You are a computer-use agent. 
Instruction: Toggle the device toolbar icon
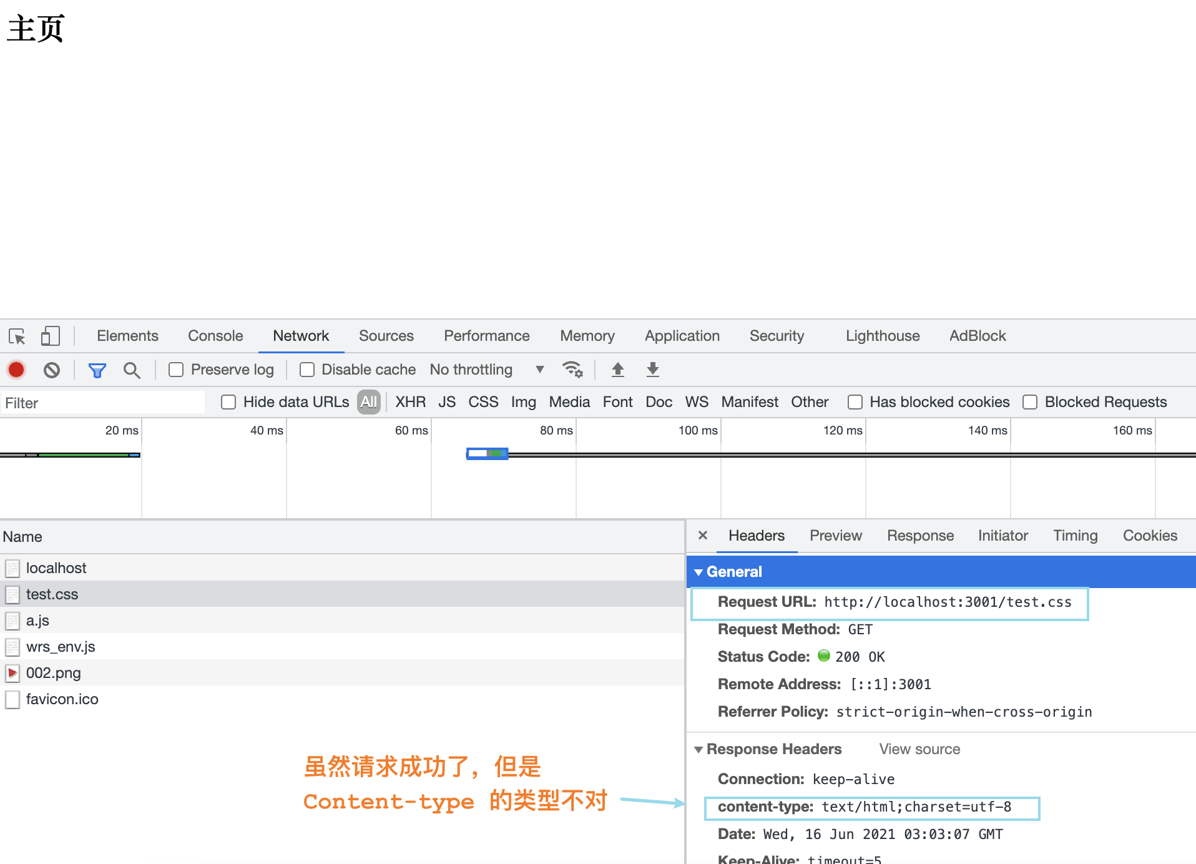[50, 336]
